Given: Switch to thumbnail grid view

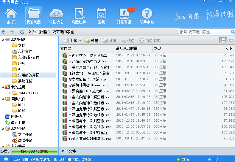Looking at the screenshot, I should 231,40.
